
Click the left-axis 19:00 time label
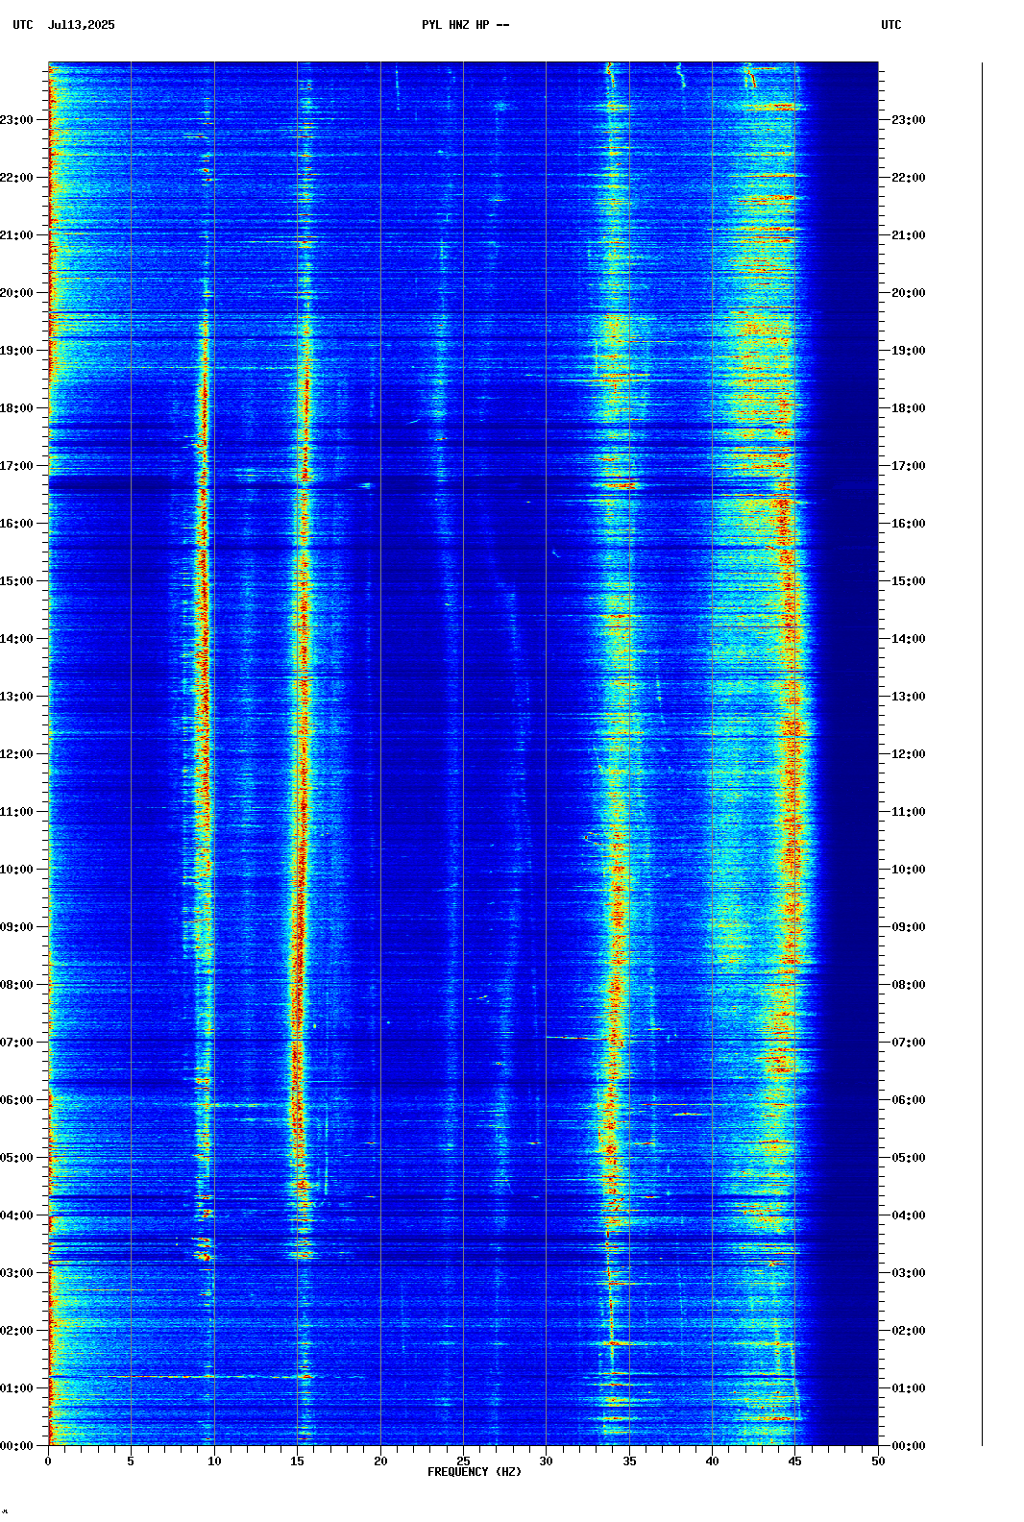pyautogui.click(x=16, y=351)
